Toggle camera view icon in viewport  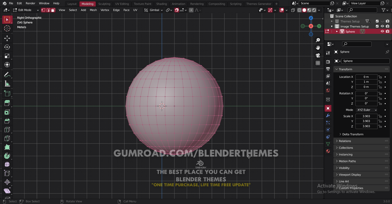318,55
